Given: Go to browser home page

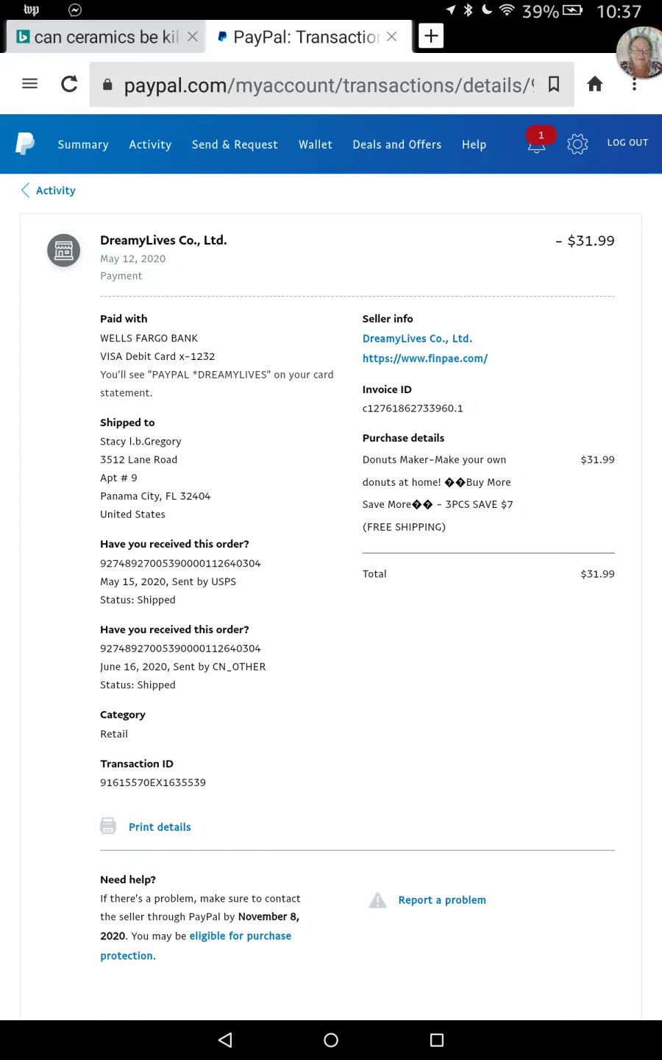Looking at the screenshot, I should click(595, 84).
